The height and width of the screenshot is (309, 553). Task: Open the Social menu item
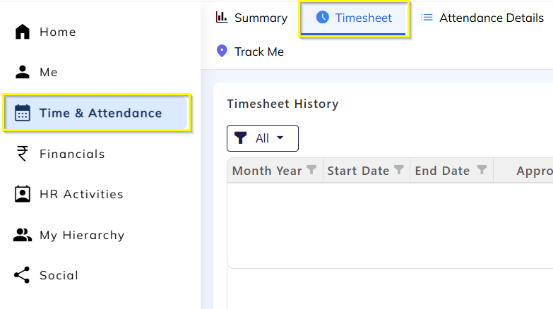(x=59, y=275)
